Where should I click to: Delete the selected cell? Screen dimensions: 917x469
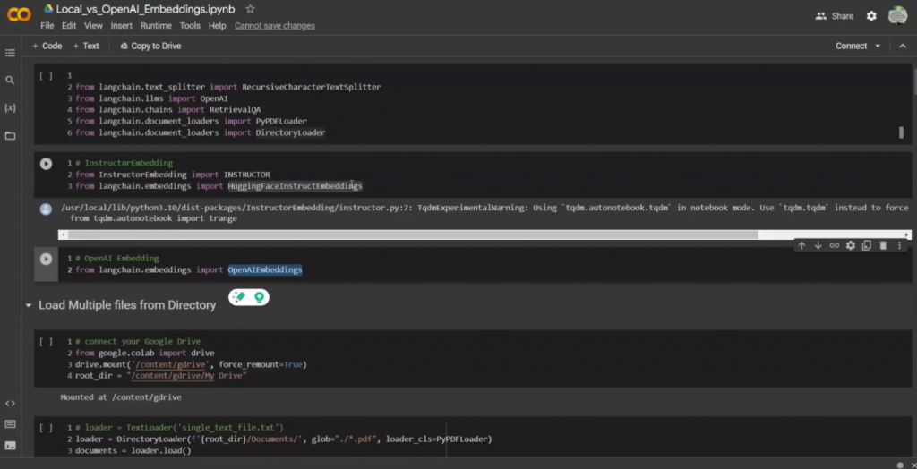coord(883,245)
